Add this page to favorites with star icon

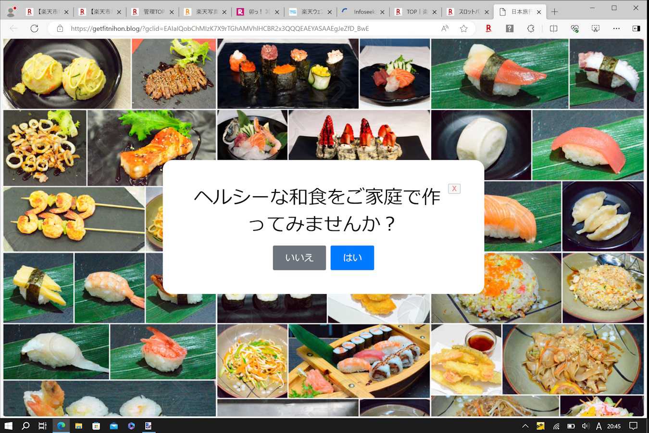[x=463, y=28]
